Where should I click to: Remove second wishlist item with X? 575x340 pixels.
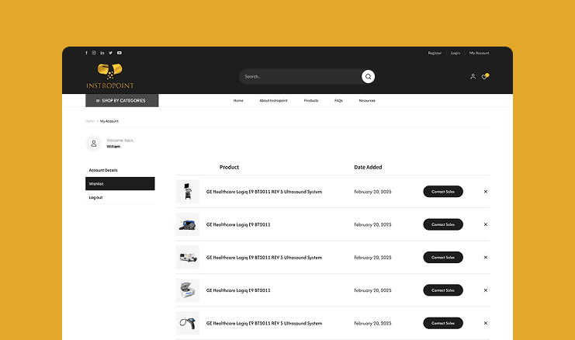click(x=486, y=224)
